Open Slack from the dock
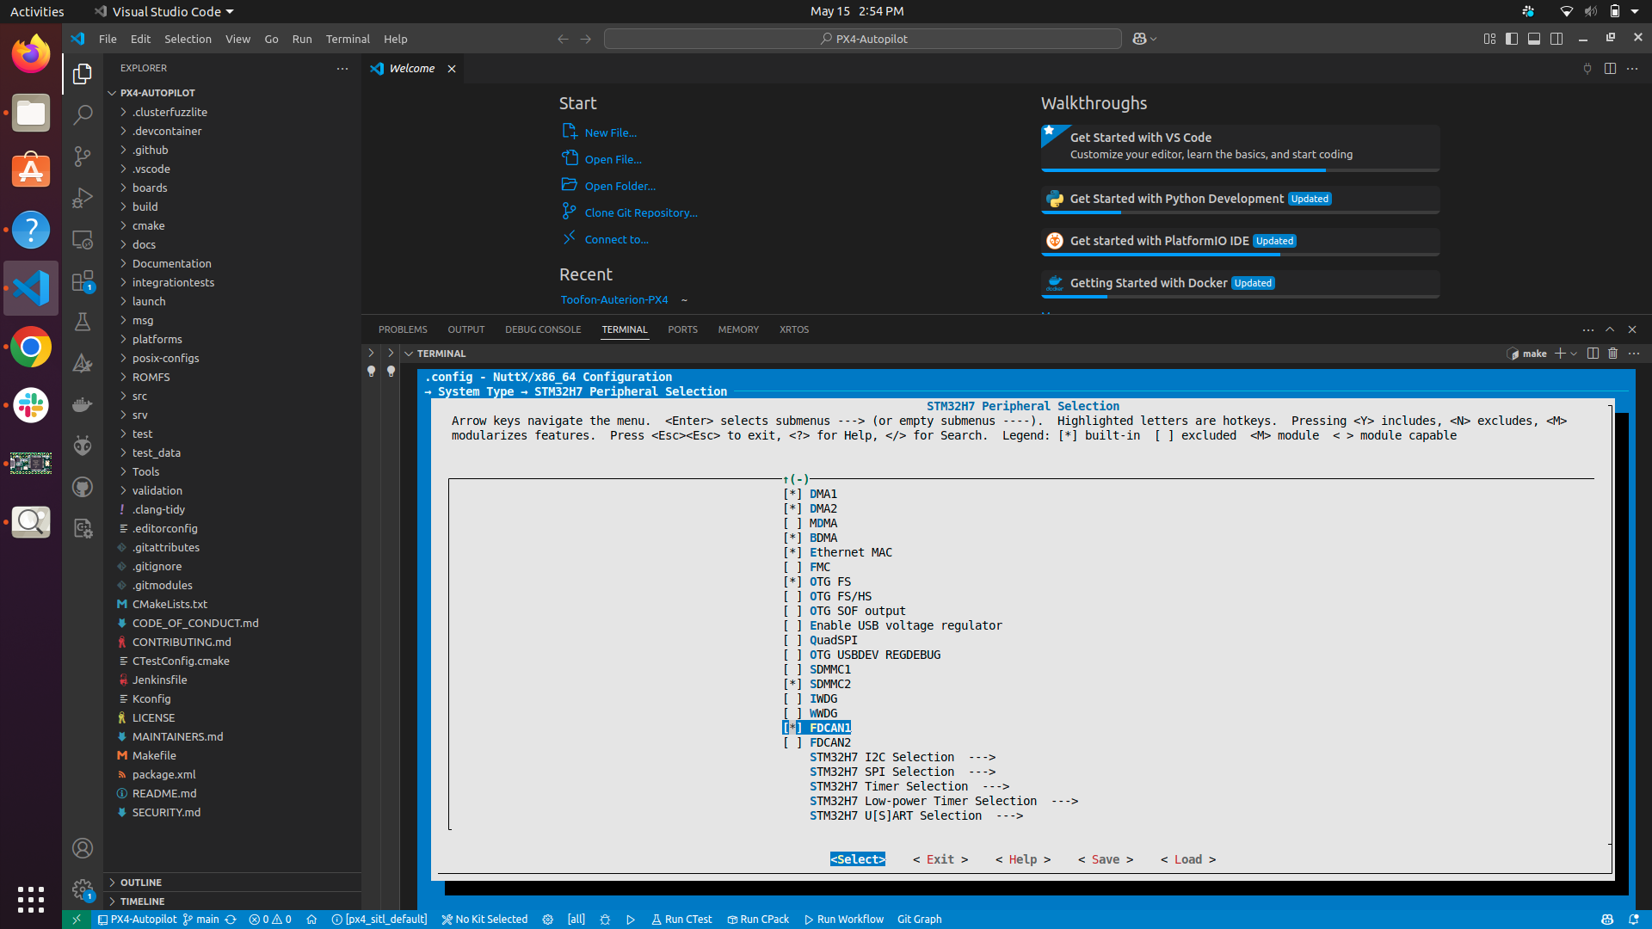The height and width of the screenshot is (929, 1652). [31, 405]
